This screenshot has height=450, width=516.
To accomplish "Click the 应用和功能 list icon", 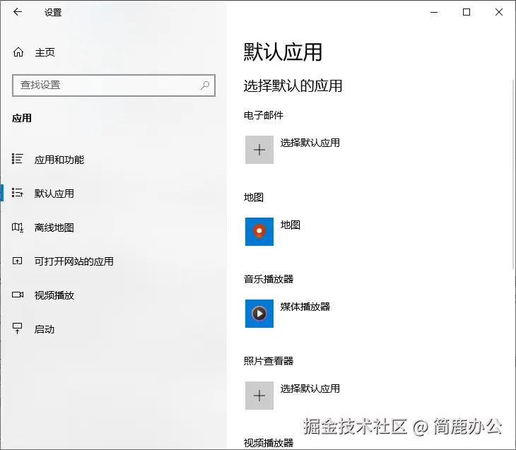I will (18, 159).
